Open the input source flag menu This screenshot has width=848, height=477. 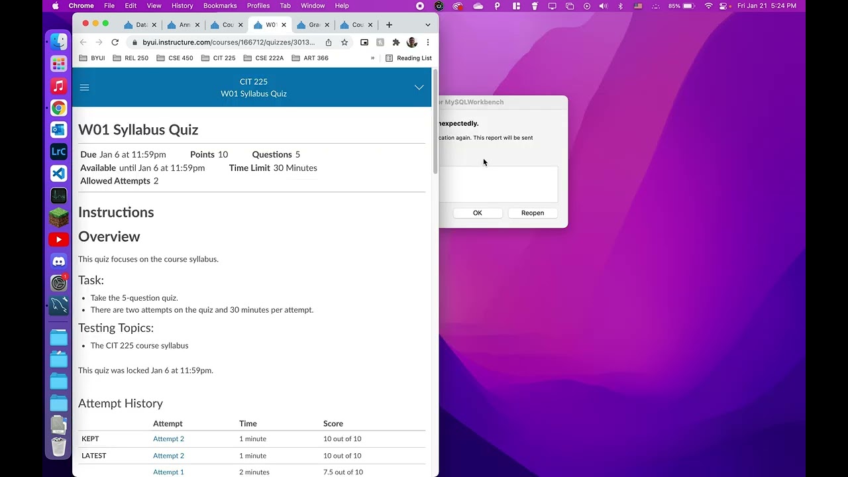click(638, 6)
